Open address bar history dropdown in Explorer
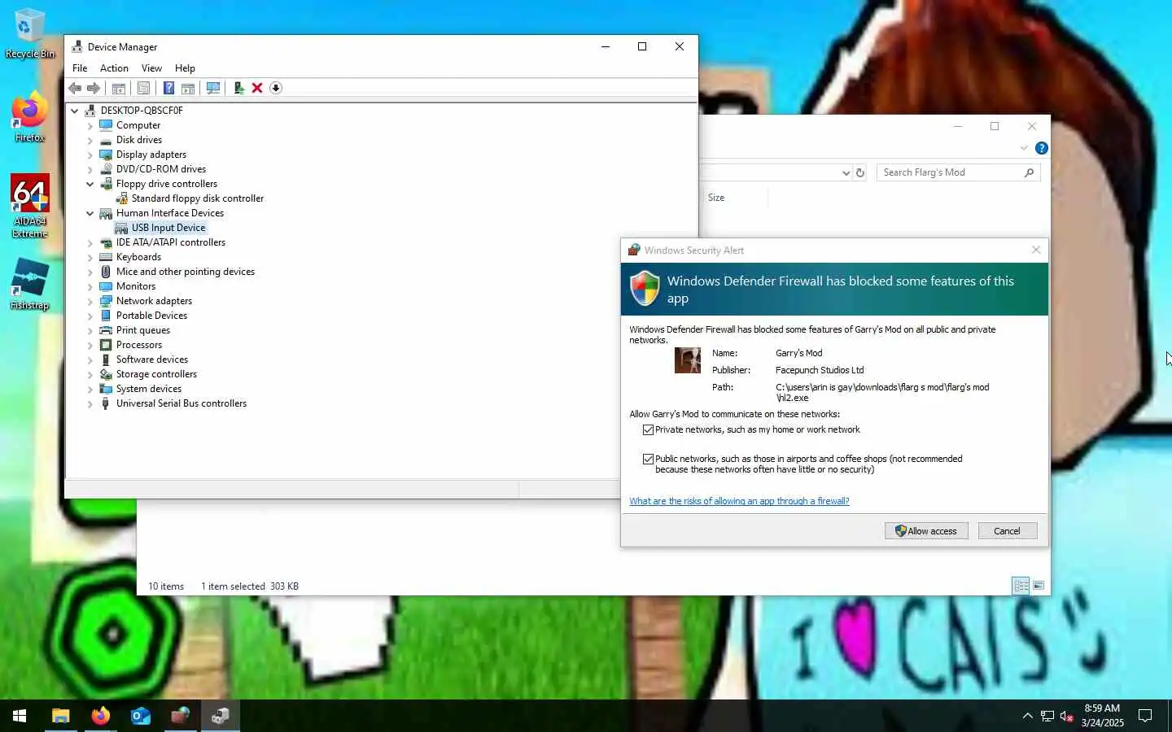The width and height of the screenshot is (1172, 732). 845,172
